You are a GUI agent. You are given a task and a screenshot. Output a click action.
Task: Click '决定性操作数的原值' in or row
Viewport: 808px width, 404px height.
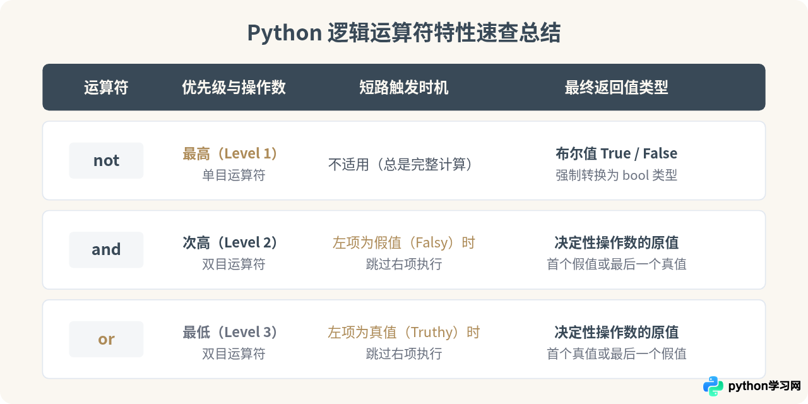coord(616,332)
